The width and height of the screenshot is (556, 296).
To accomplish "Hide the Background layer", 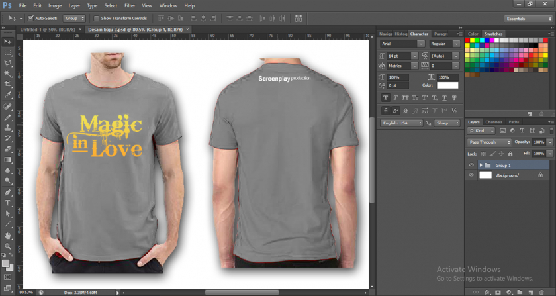I will [x=471, y=175].
